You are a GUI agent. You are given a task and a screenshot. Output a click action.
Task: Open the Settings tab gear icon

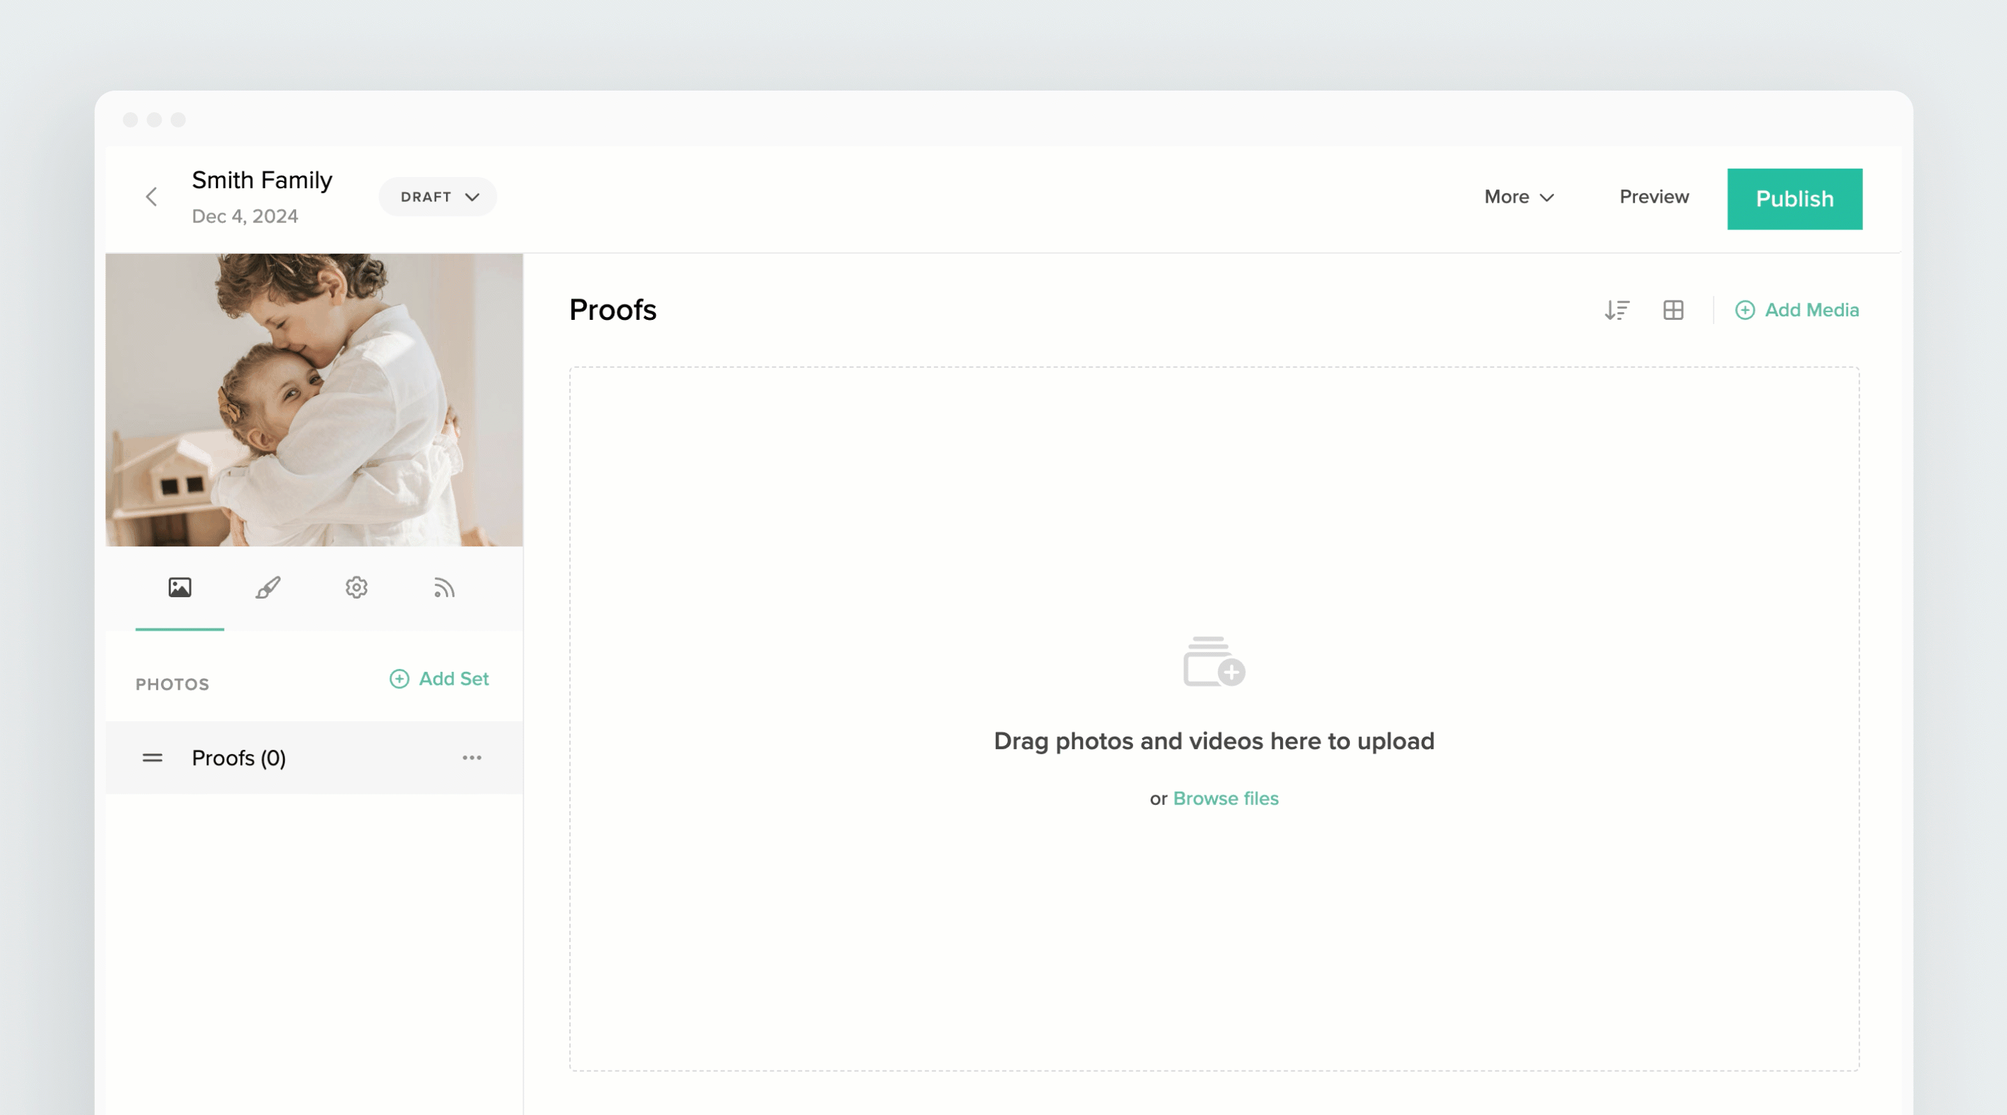tap(356, 587)
